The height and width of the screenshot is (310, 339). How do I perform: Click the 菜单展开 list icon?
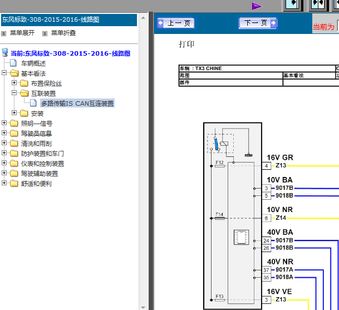click(4, 33)
